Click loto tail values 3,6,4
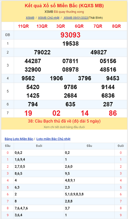The width and height of the screenshot is (128, 219). 18,215
